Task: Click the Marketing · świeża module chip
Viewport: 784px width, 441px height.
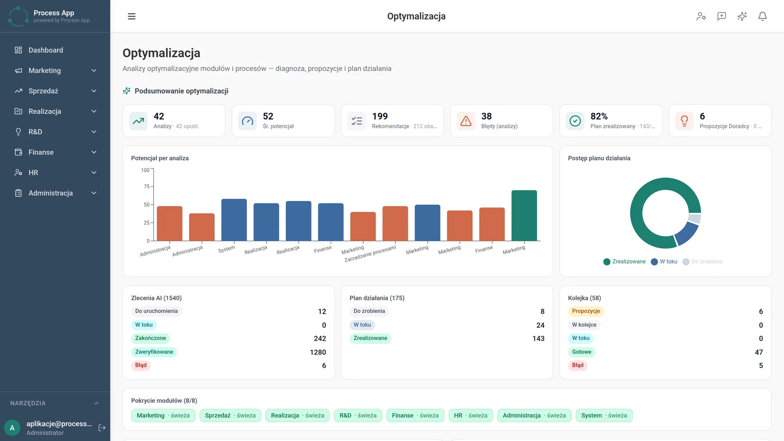Action: click(x=163, y=416)
